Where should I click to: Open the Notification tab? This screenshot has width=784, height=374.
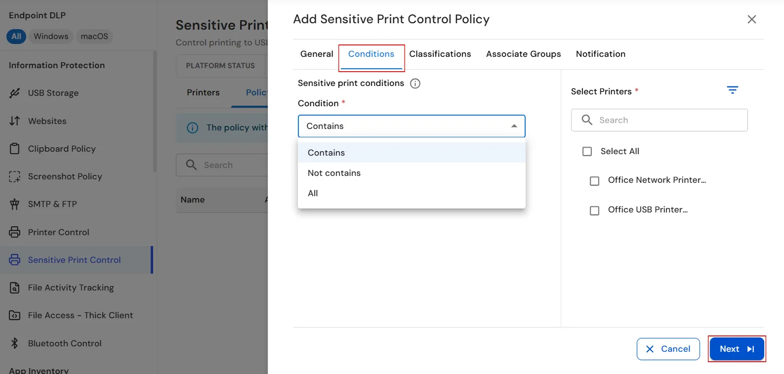tap(601, 54)
